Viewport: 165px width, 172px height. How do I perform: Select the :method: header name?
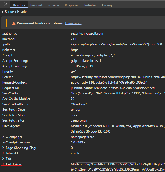click(9, 39)
